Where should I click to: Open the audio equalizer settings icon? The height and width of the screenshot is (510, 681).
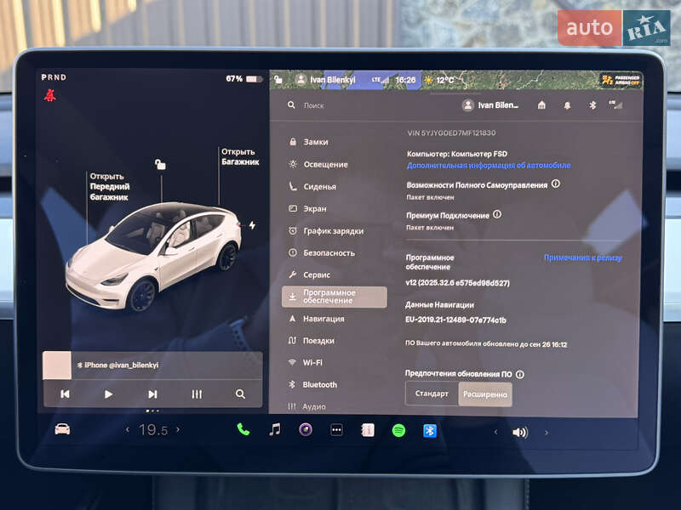[197, 394]
